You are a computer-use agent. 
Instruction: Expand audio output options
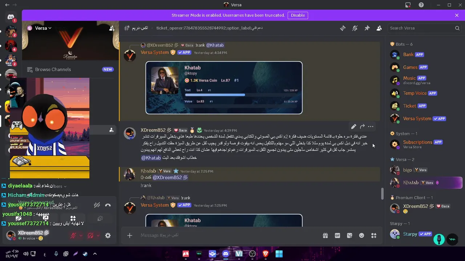[98, 235]
